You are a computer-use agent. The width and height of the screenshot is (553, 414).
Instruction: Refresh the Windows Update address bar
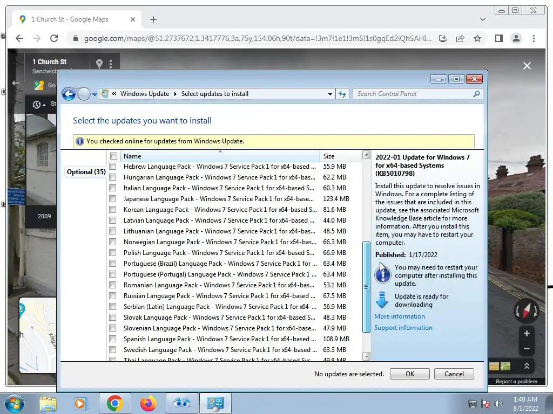pyautogui.click(x=342, y=94)
